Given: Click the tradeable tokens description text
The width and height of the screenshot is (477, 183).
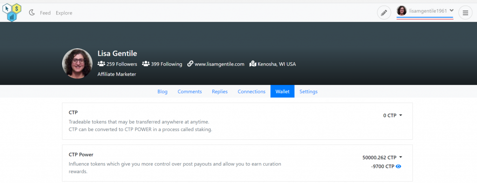Looking at the screenshot, I should pyautogui.click(x=139, y=122).
